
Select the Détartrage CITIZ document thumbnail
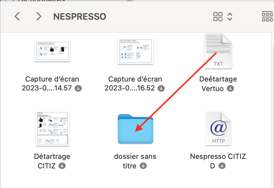[52, 129]
